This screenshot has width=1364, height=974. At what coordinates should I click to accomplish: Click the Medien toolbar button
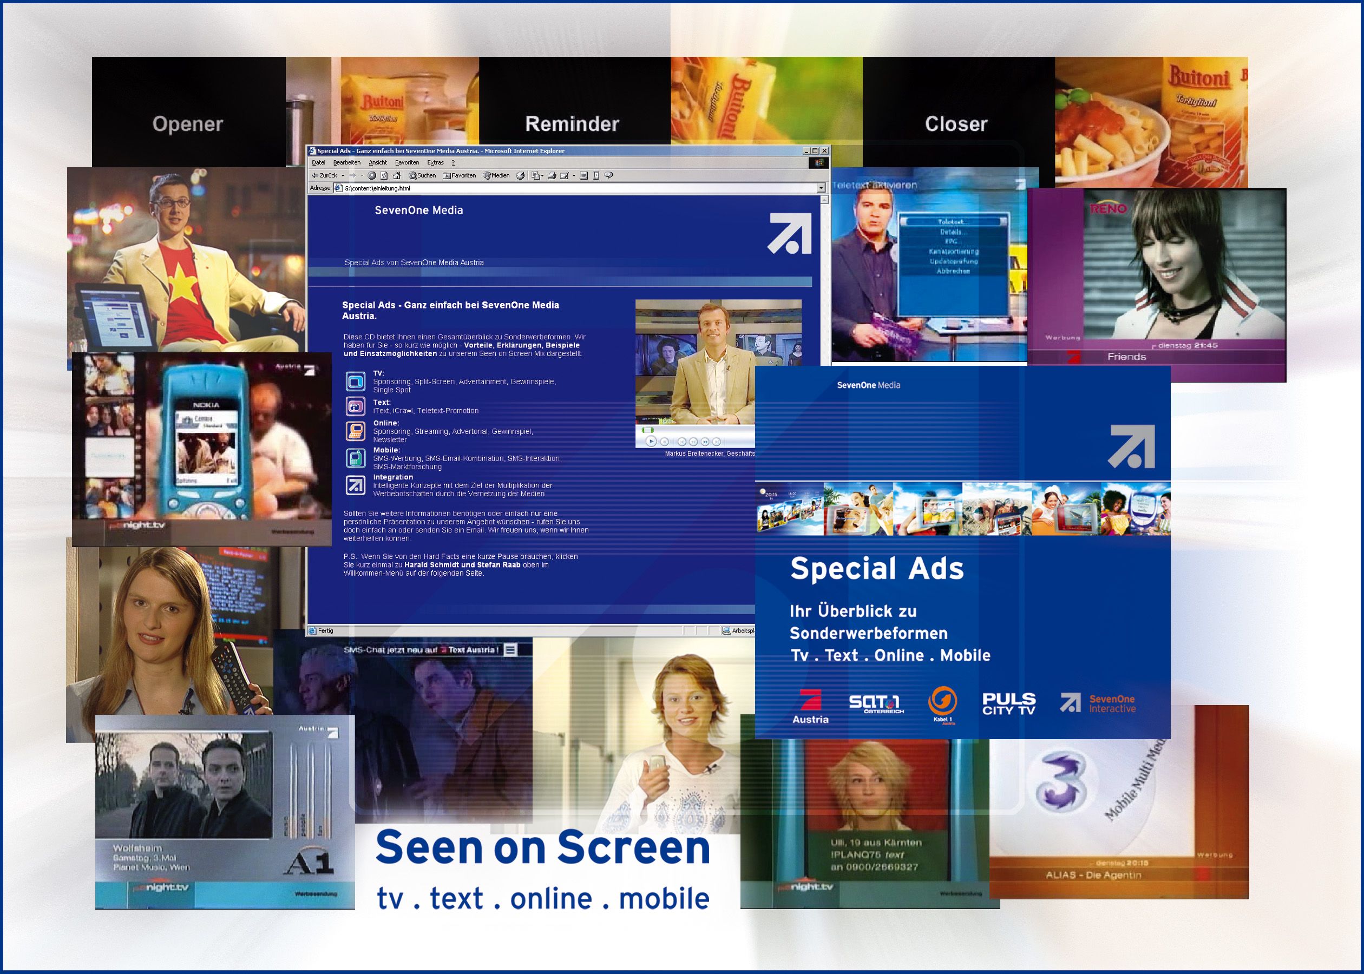click(x=496, y=175)
